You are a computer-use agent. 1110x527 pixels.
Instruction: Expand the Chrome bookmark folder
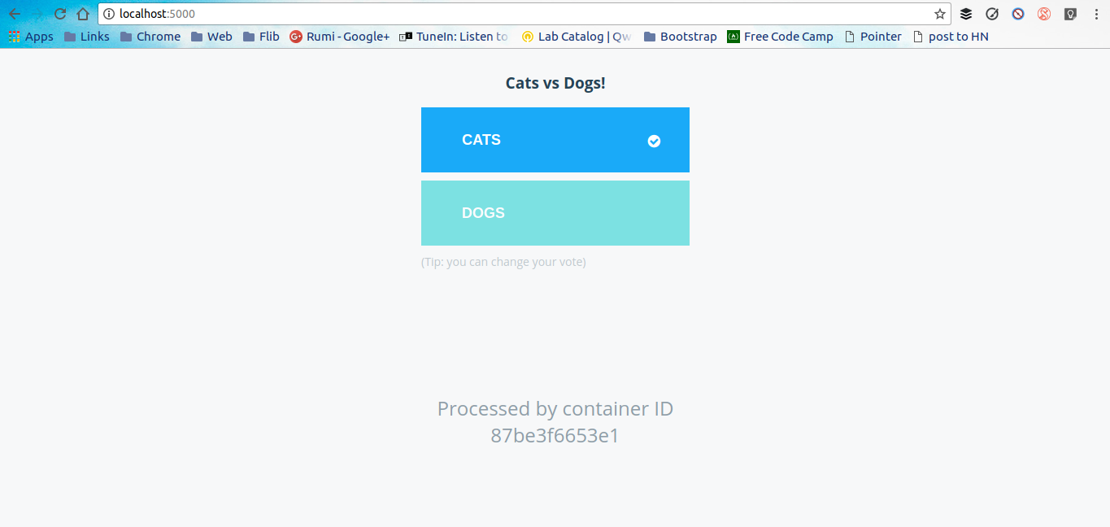[x=150, y=37]
